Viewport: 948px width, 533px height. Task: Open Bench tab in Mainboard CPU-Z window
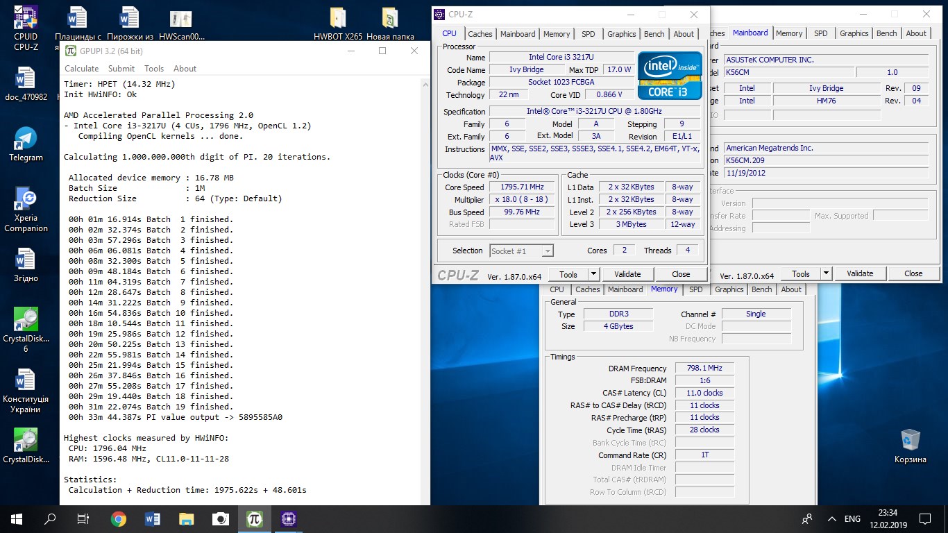886,33
